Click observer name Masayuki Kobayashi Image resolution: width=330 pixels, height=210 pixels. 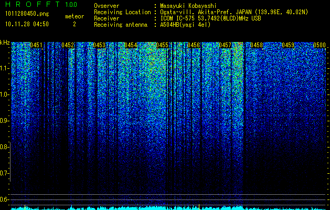tap(188, 6)
